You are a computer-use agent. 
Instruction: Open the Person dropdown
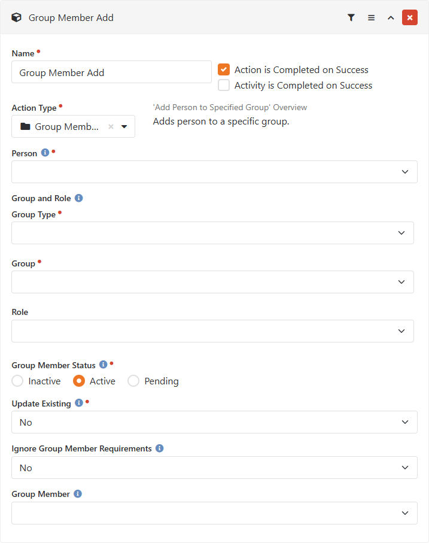[214, 172]
